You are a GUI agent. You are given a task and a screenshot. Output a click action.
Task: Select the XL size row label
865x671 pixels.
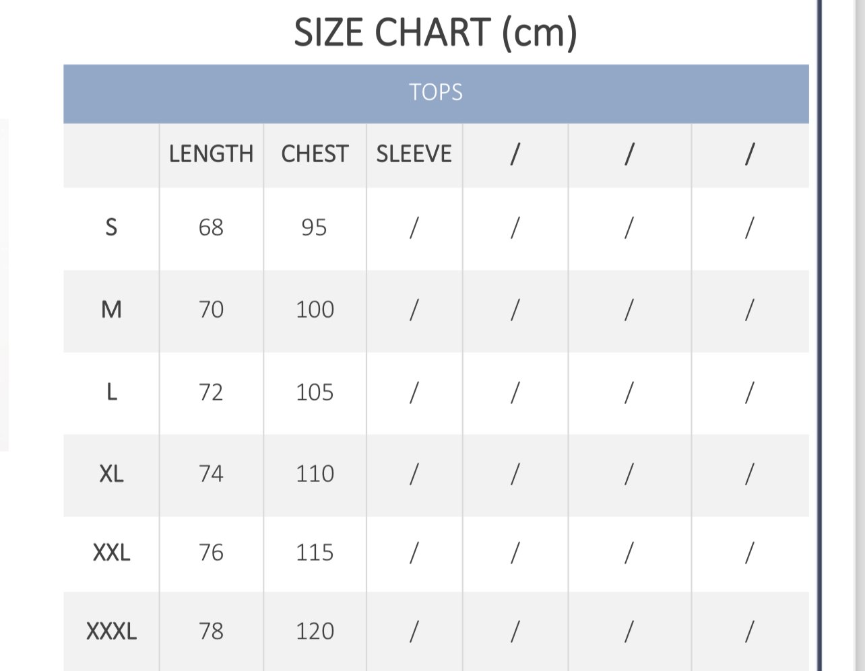(x=111, y=474)
